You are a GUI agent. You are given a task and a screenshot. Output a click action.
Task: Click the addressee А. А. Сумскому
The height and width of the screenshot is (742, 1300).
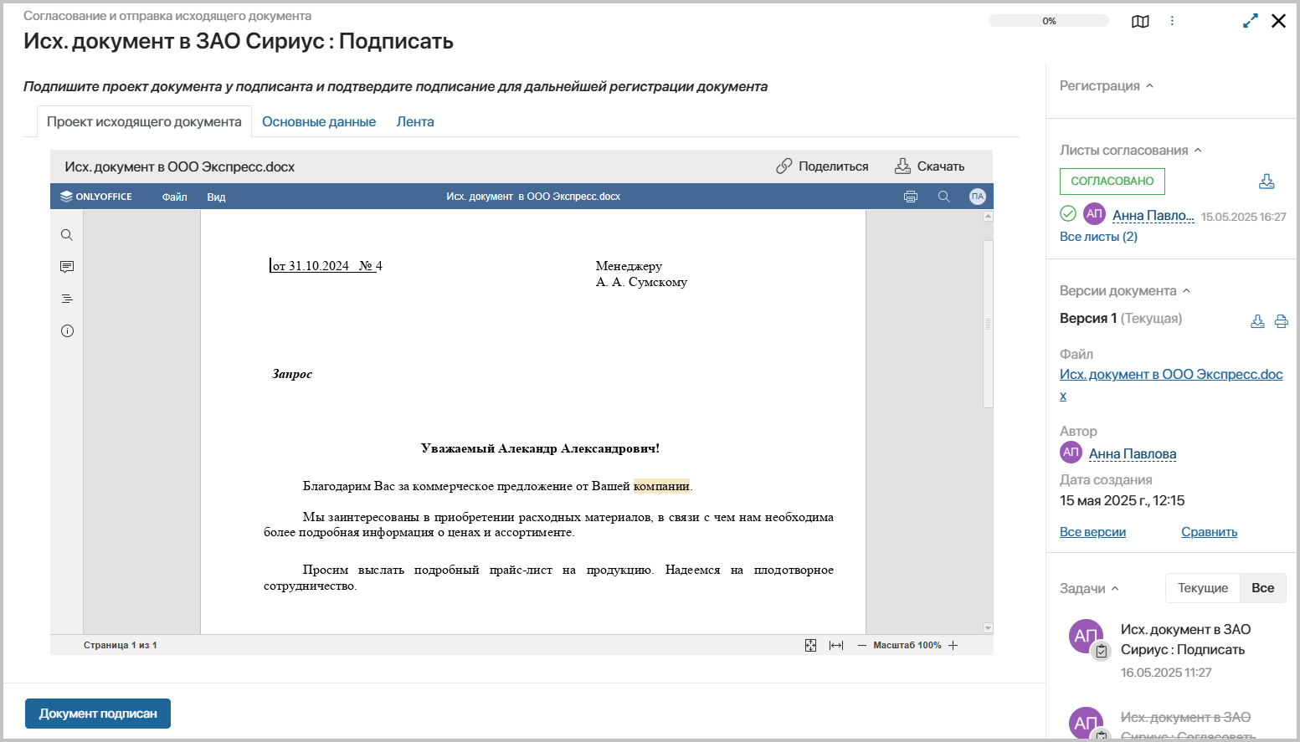[x=641, y=282]
